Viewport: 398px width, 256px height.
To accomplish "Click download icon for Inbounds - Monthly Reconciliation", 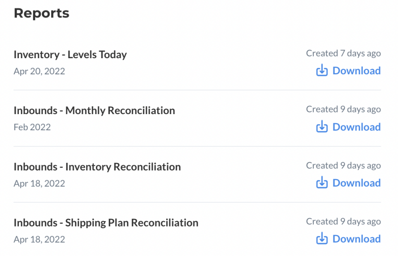I will coord(322,127).
